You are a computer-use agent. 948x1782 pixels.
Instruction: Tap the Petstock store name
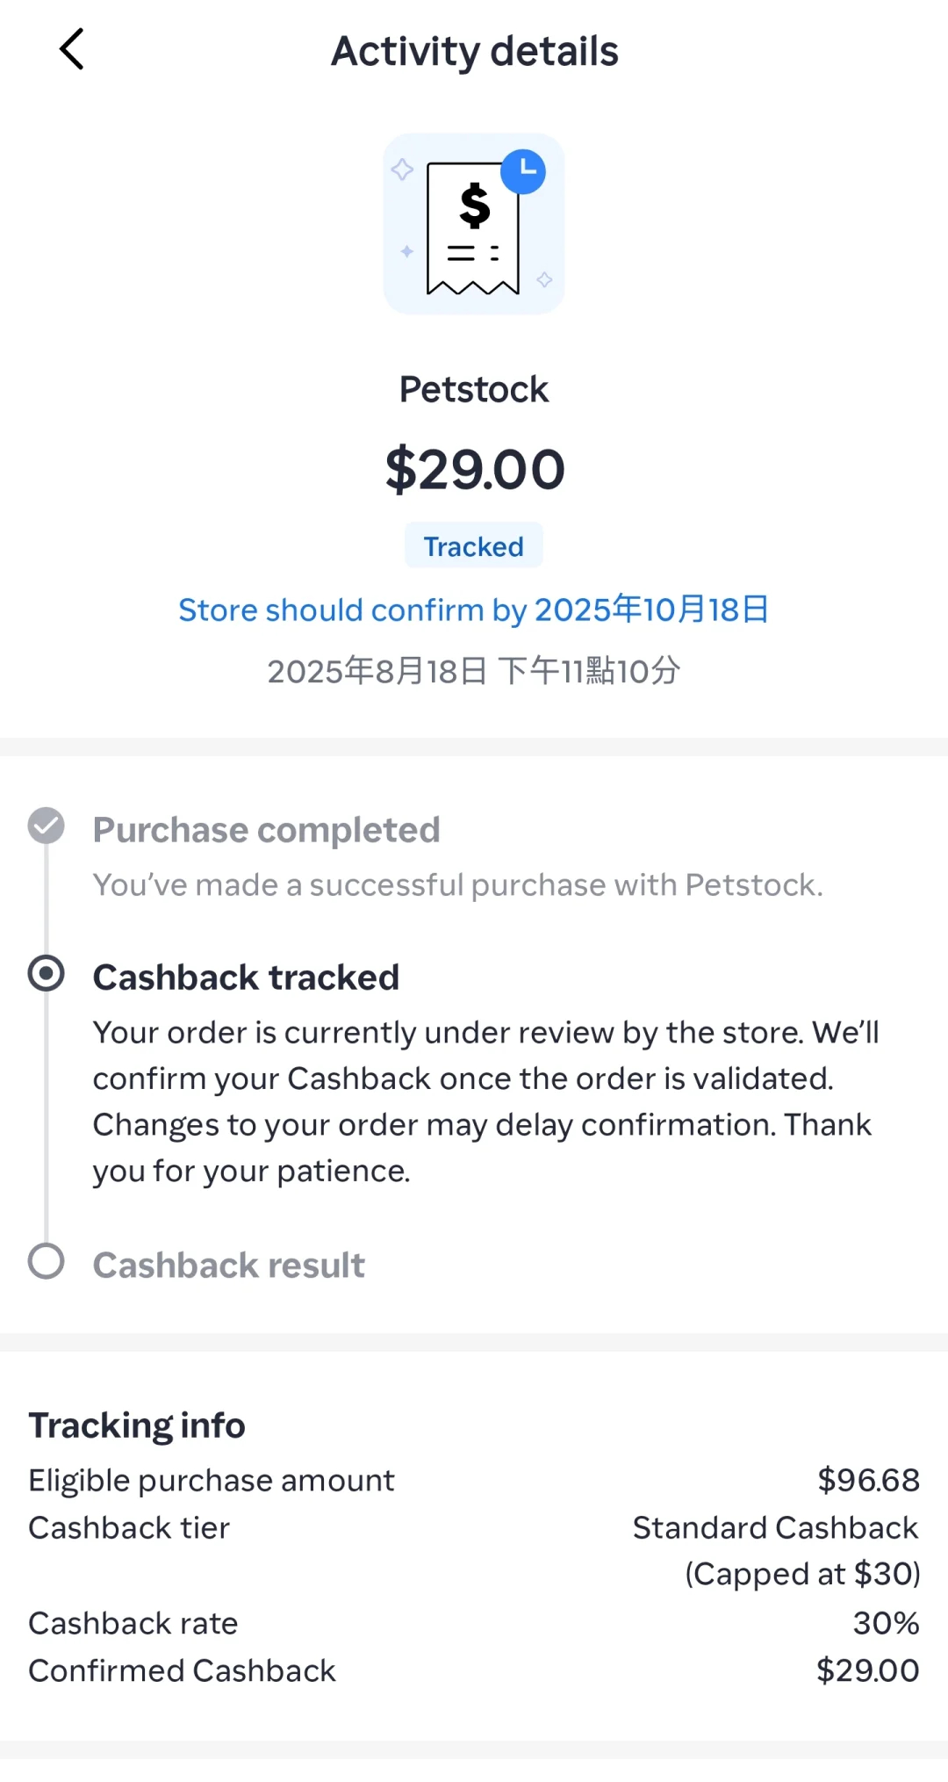pos(474,389)
